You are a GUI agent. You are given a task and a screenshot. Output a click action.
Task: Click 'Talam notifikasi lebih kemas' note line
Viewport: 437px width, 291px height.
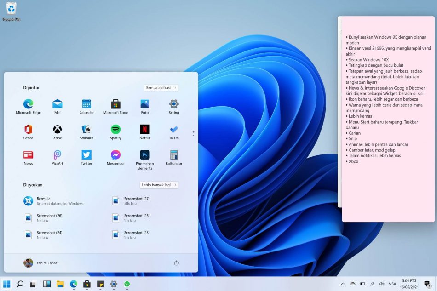[x=373, y=156]
